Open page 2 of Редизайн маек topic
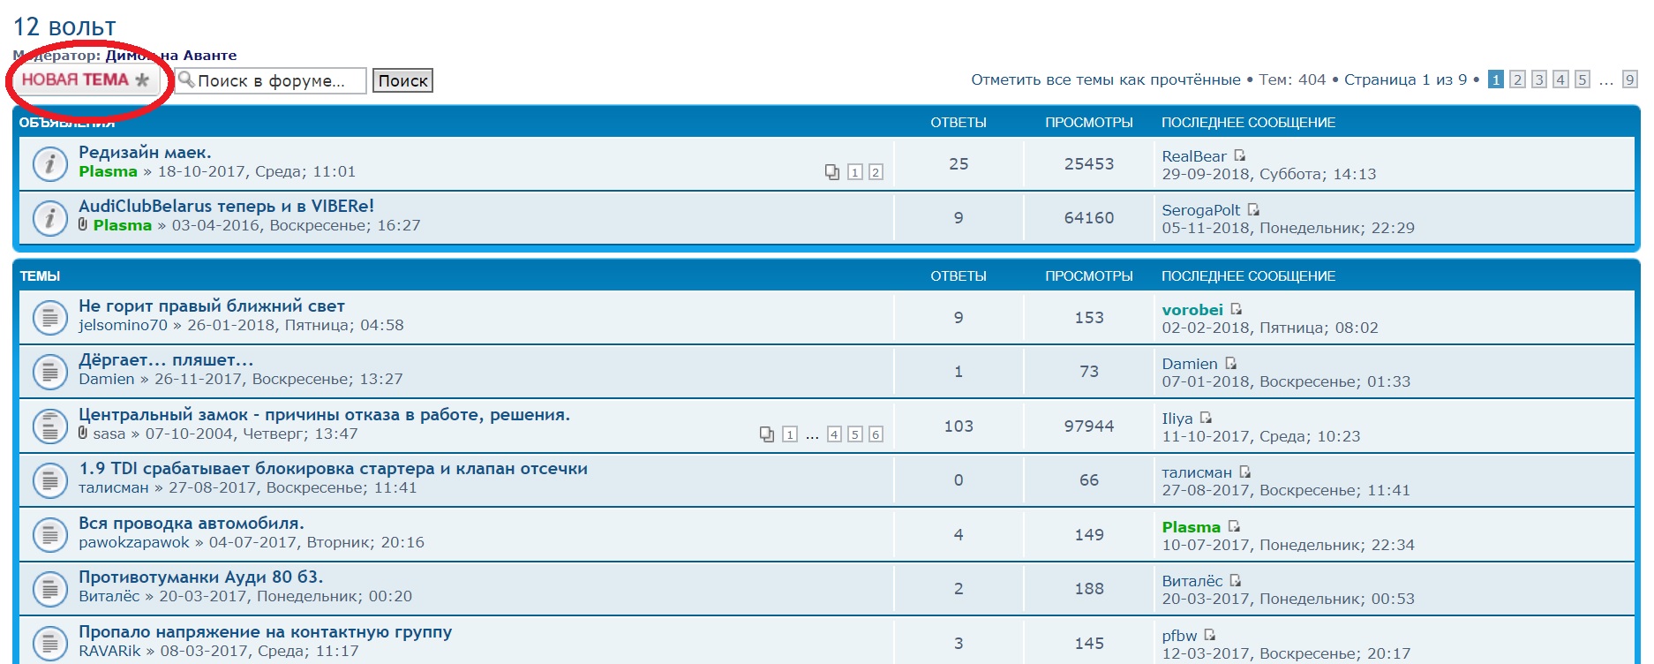 876,172
